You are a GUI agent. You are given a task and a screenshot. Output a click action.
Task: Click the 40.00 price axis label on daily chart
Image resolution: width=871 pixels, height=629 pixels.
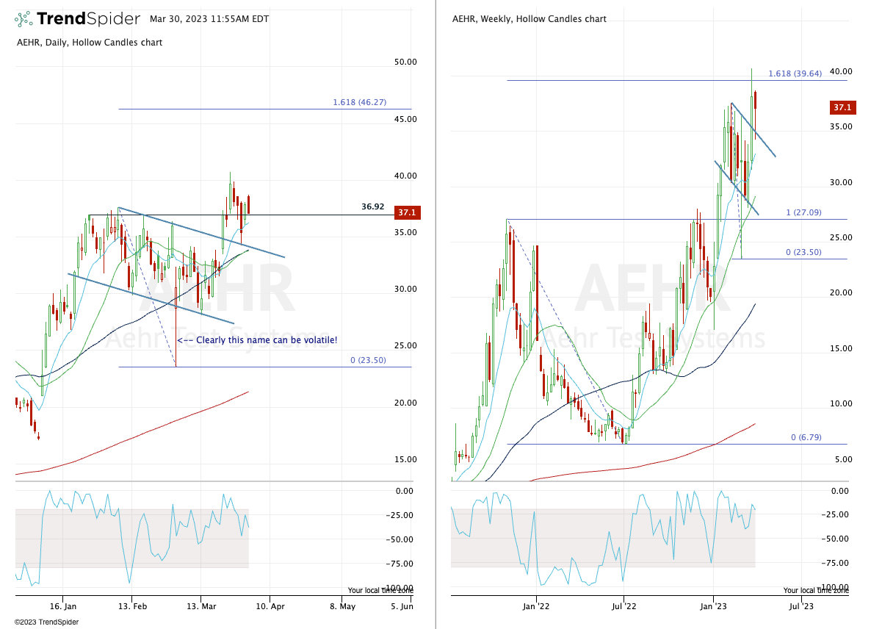[x=405, y=176]
